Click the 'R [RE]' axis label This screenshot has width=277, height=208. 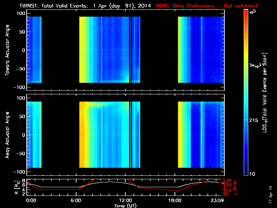tap(17, 188)
